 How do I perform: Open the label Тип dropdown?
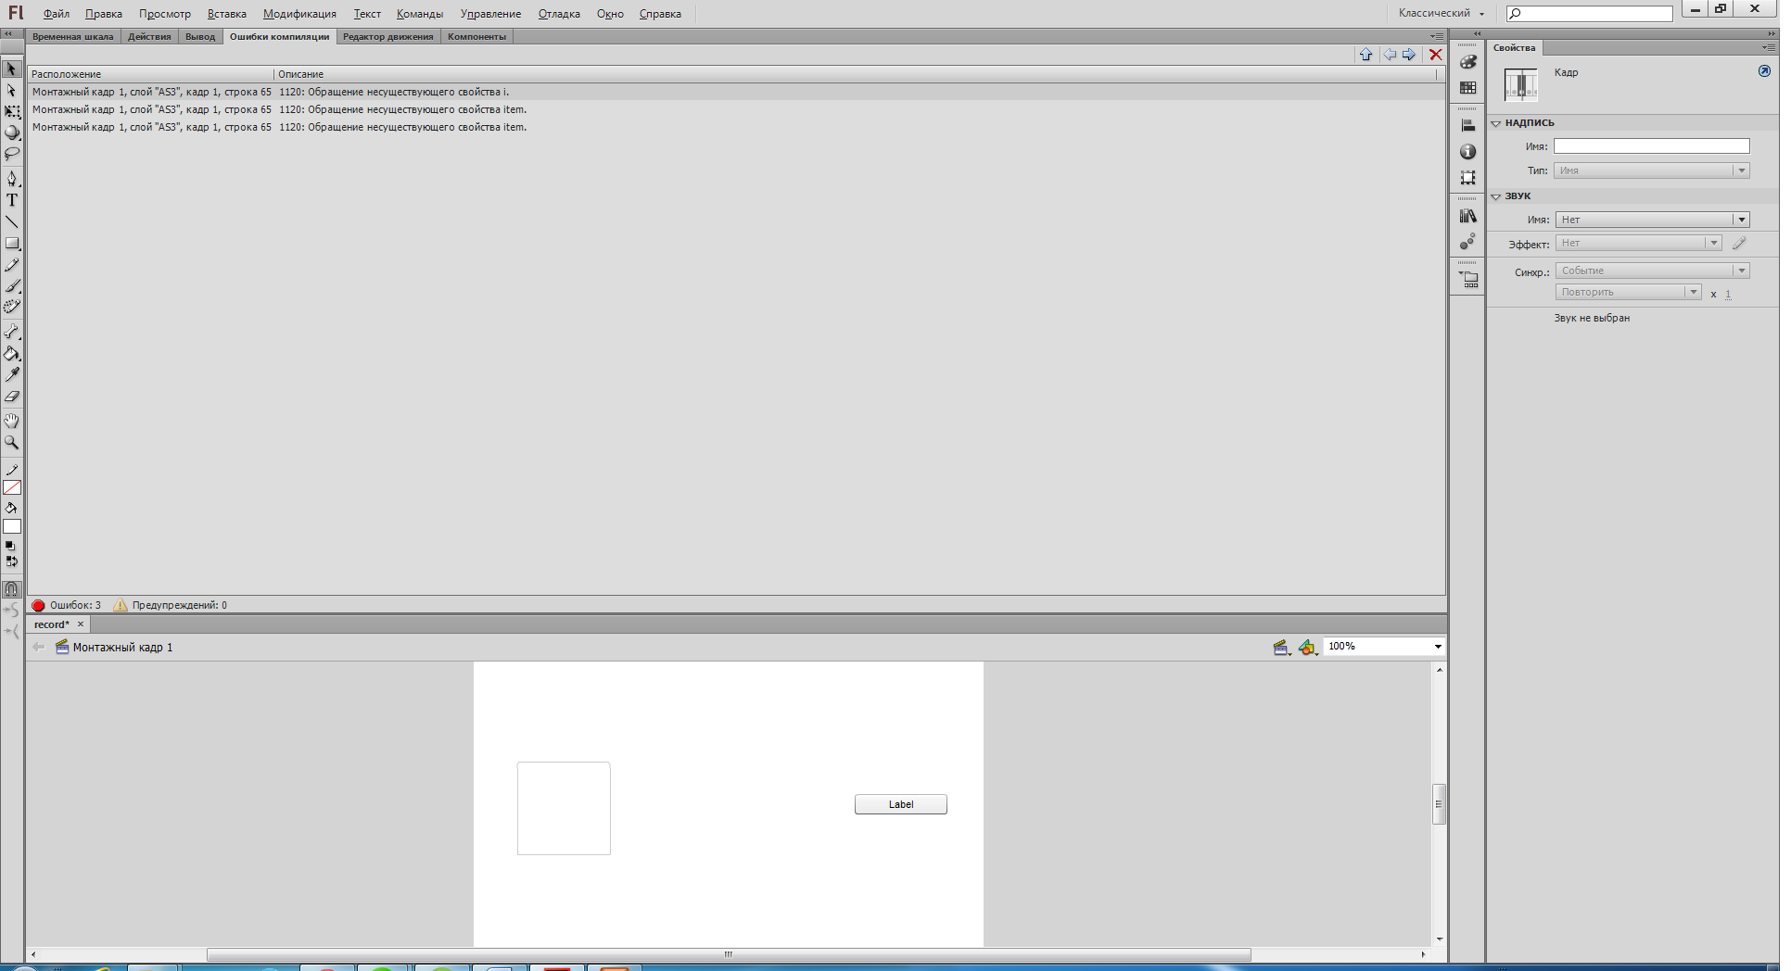point(1652,170)
